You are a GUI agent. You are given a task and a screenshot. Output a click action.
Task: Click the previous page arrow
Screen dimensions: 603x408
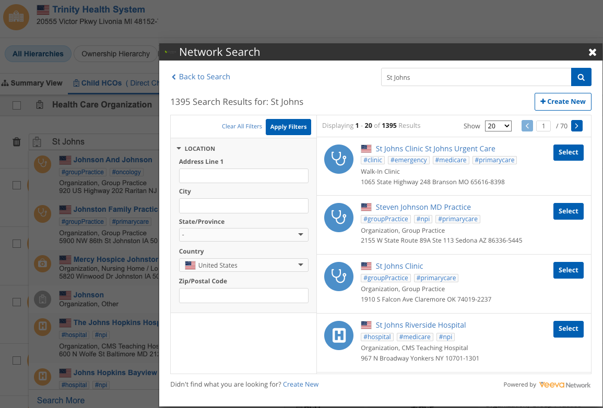(527, 126)
